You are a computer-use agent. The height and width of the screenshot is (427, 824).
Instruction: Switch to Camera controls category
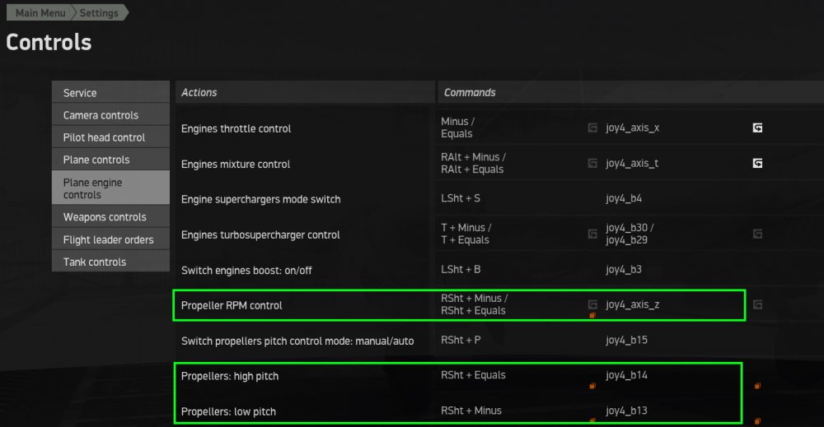coord(110,115)
